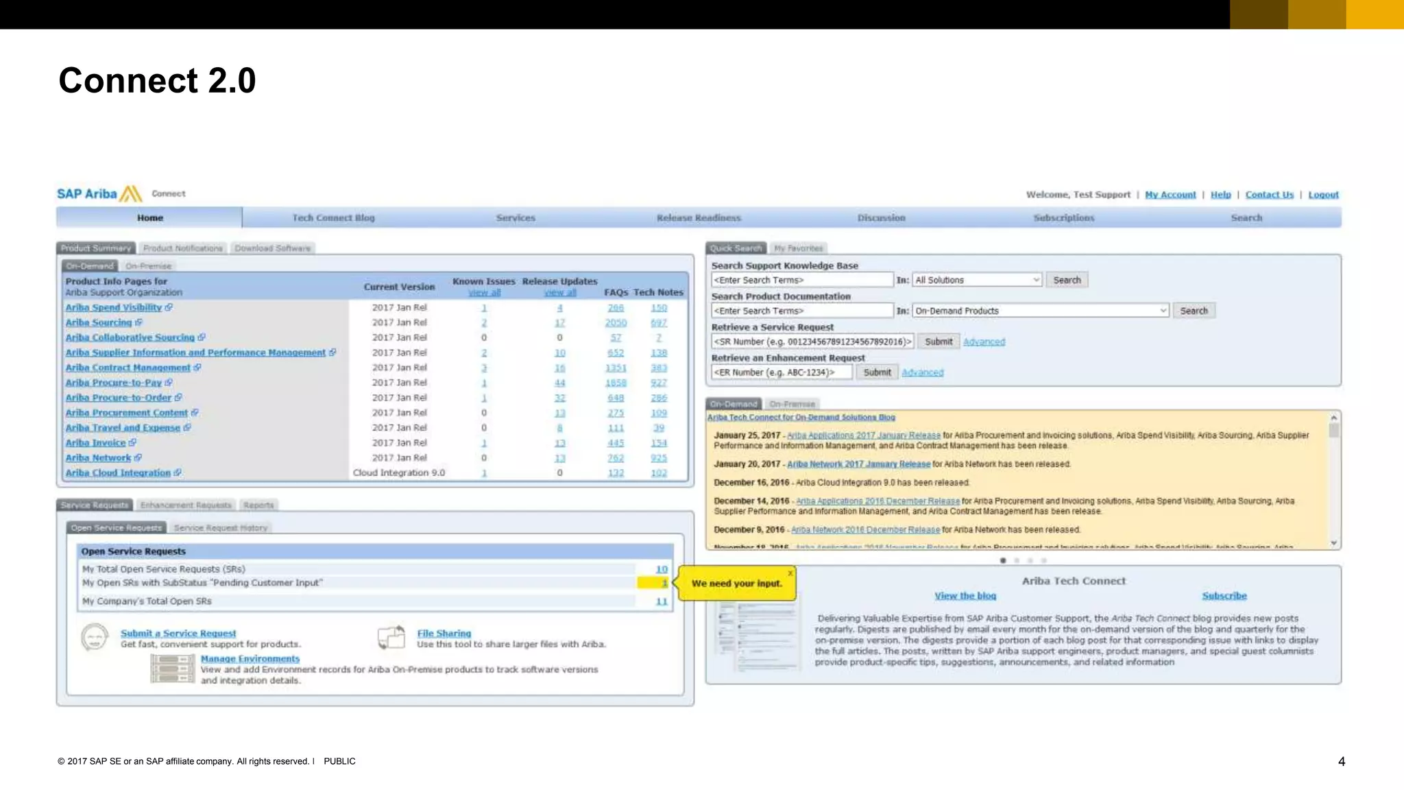Click the SAP Ariba logo
1404x790 pixels.
99,194
